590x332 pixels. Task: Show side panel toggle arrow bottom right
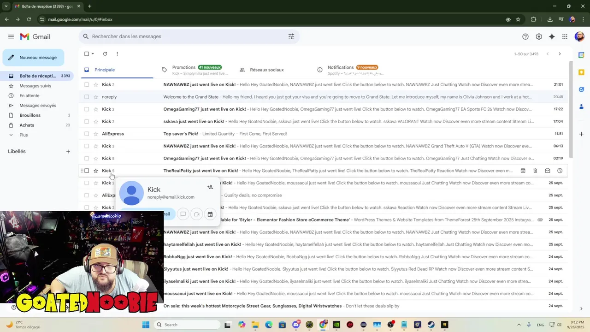click(581, 308)
